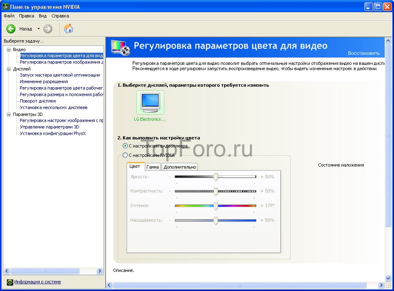This screenshot has height=291, width=394.
Task: Click the system information icon at bottom left
Action: (x=10, y=282)
